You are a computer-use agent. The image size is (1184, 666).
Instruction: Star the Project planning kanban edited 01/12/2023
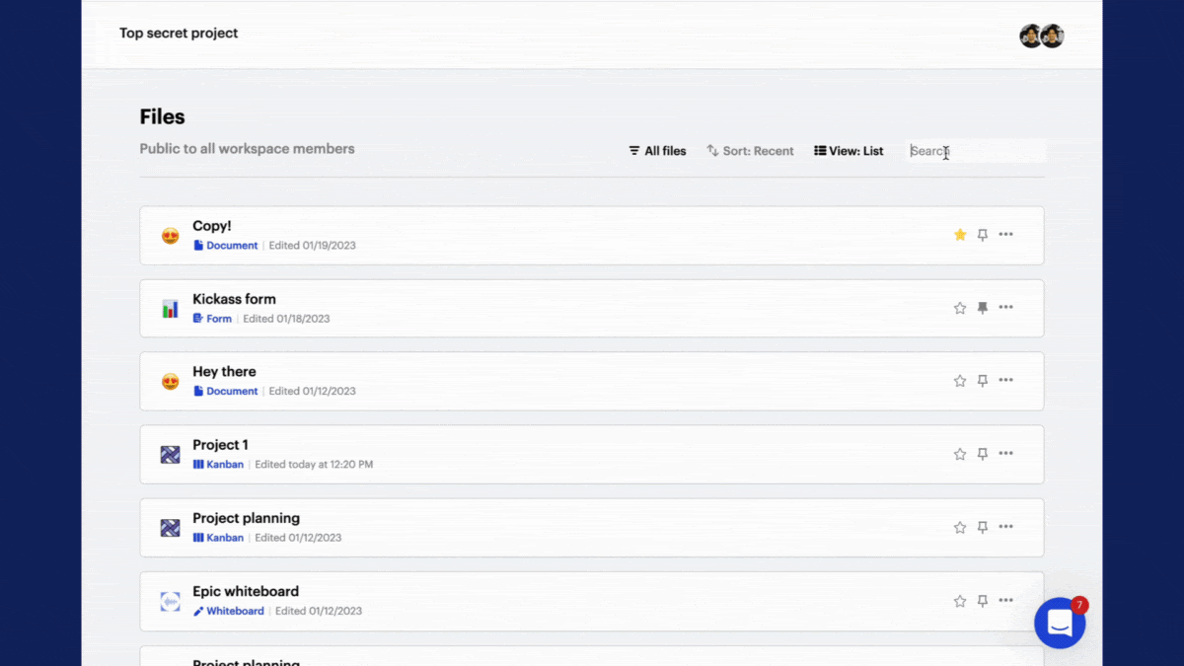960,528
